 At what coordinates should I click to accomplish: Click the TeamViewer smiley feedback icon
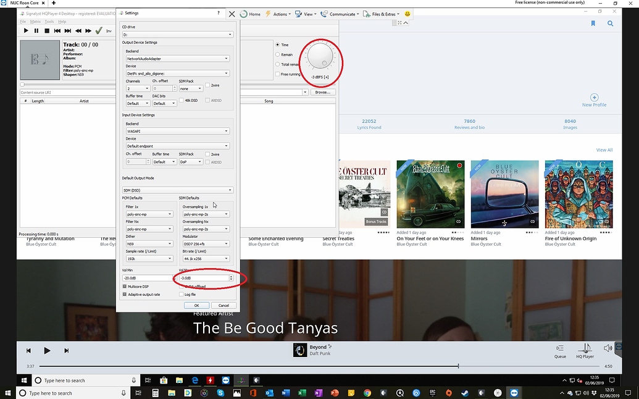(x=407, y=14)
